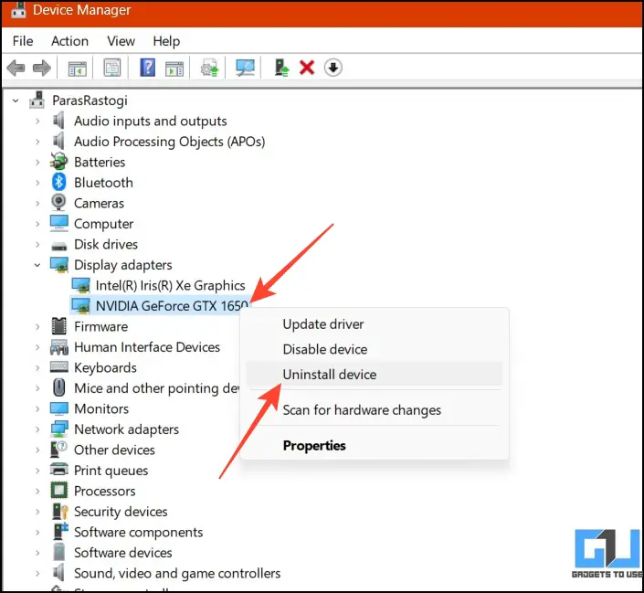This screenshot has width=644, height=593.
Task: Click the Forward arrow toolbar icon
Action: [42, 68]
